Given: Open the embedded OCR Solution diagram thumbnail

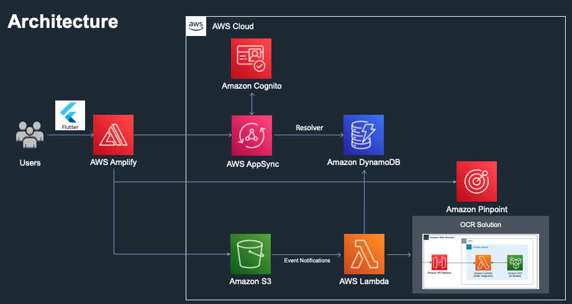Looking at the screenshot, I should [x=481, y=261].
